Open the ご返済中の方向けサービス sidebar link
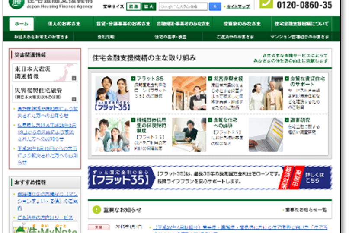The width and height of the screenshot is (349, 233). [45, 217]
